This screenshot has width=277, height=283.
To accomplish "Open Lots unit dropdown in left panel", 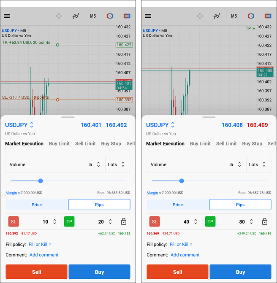I will (117, 164).
